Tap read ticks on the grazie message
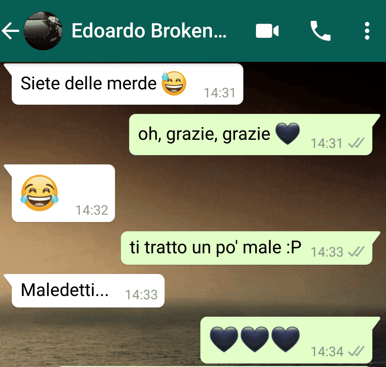 [x=356, y=143]
